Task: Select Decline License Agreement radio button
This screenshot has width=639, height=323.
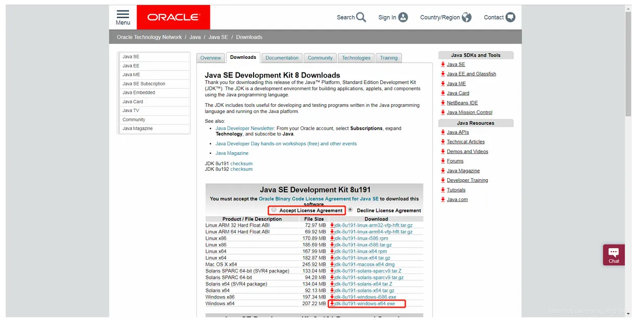Action: coord(350,210)
